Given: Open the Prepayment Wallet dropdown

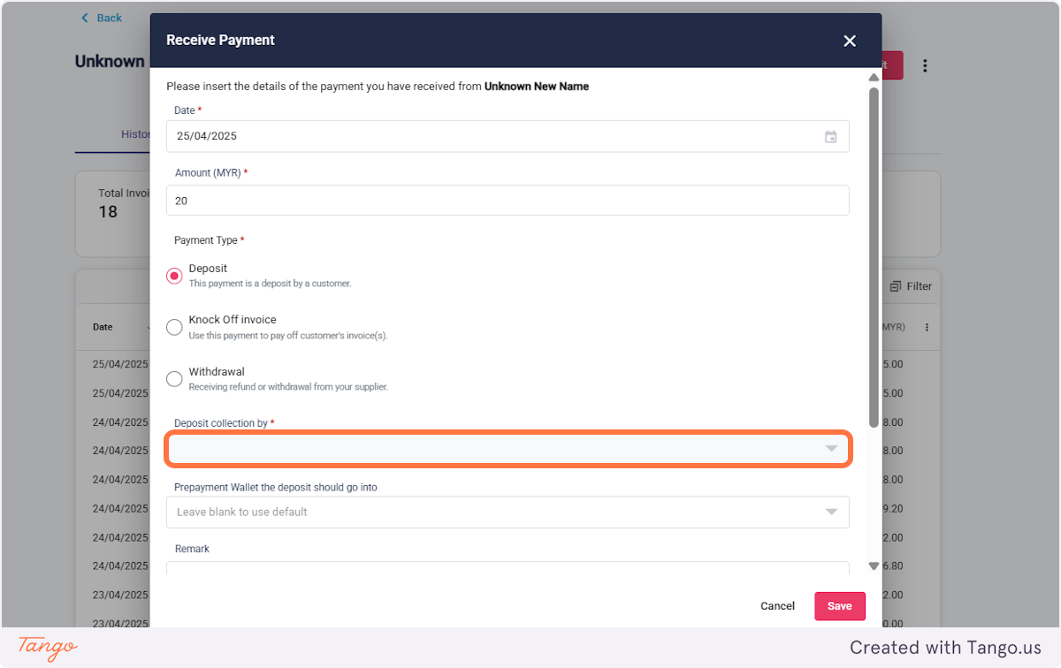Looking at the screenshot, I should click(508, 512).
